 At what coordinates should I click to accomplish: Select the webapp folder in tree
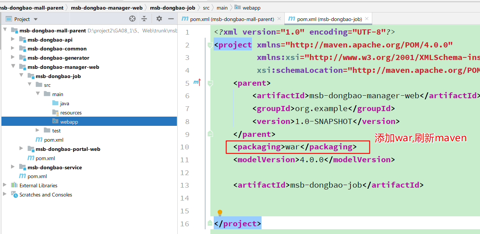(x=69, y=122)
